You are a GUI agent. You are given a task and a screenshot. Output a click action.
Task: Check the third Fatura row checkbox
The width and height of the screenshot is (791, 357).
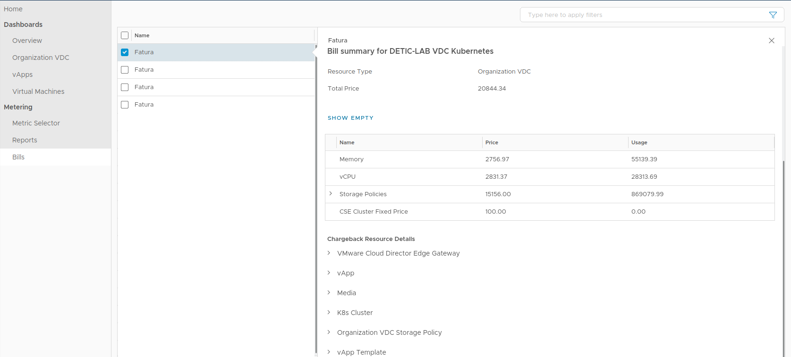pos(125,87)
